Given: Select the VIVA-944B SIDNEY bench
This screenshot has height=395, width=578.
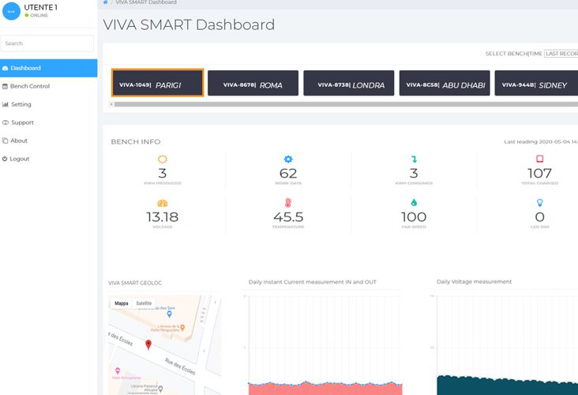Looking at the screenshot, I should (x=536, y=83).
